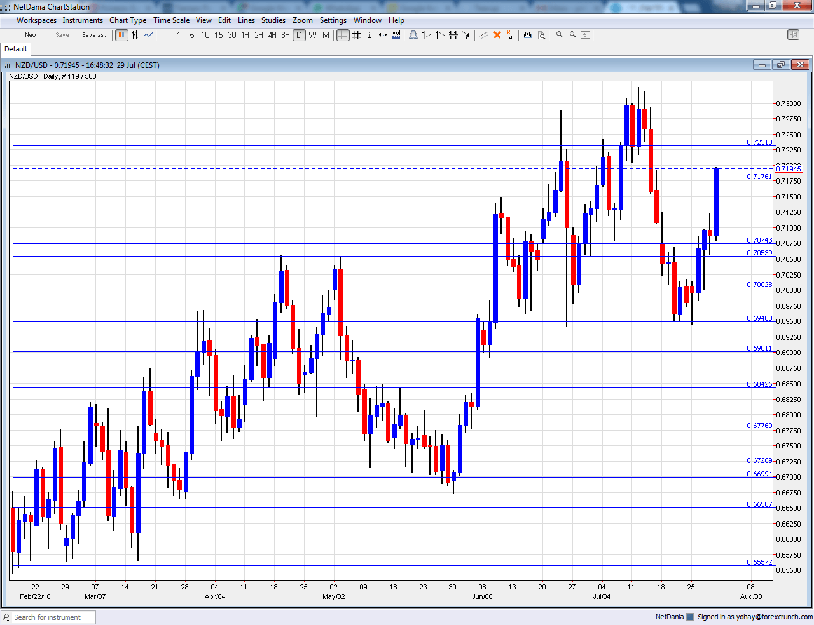Enable the crosshair cursor tool
This screenshot has height=625, width=814.
[342, 35]
